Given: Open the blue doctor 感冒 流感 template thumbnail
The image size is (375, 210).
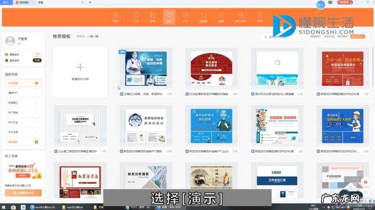Looking at the screenshot, I should [146, 69].
